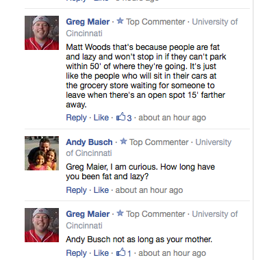Like Andy Busch's comment
Viewport: 254px width, 260px height.
tap(101, 190)
